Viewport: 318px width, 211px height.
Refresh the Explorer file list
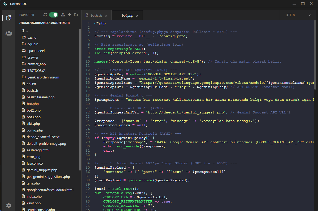pyautogui.click(x=45, y=15)
